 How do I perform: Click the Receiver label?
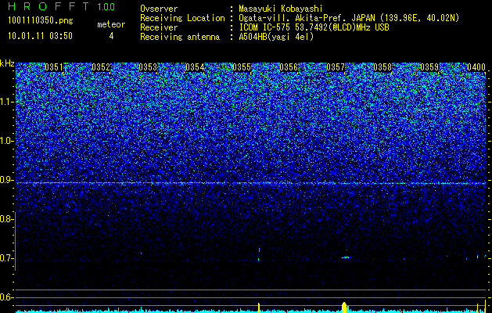click(159, 27)
